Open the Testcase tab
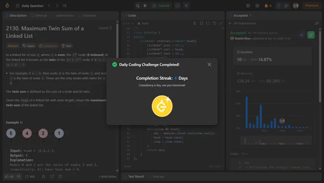 (156, 177)
